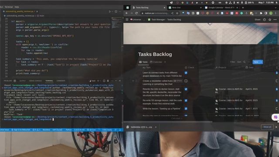Expand the downloaded zip file options chevron

pyautogui.click(x=156, y=127)
